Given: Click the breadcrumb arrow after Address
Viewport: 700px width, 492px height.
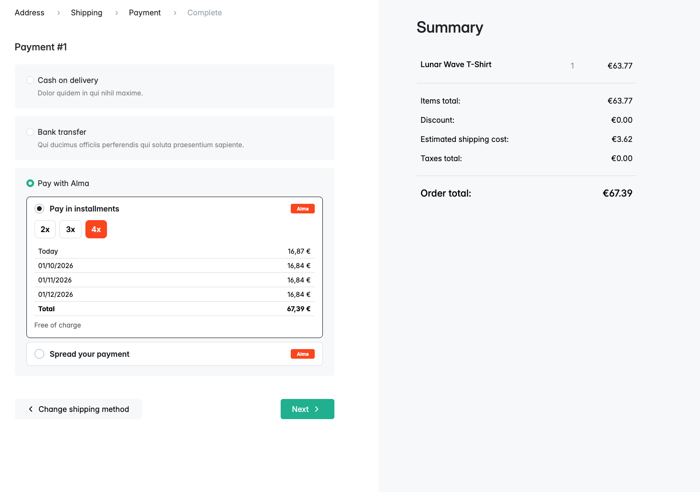Looking at the screenshot, I should pyautogui.click(x=59, y=13).
